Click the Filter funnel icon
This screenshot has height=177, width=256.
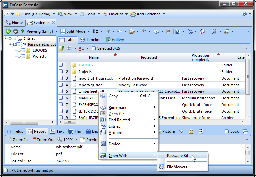pos(108,31)
